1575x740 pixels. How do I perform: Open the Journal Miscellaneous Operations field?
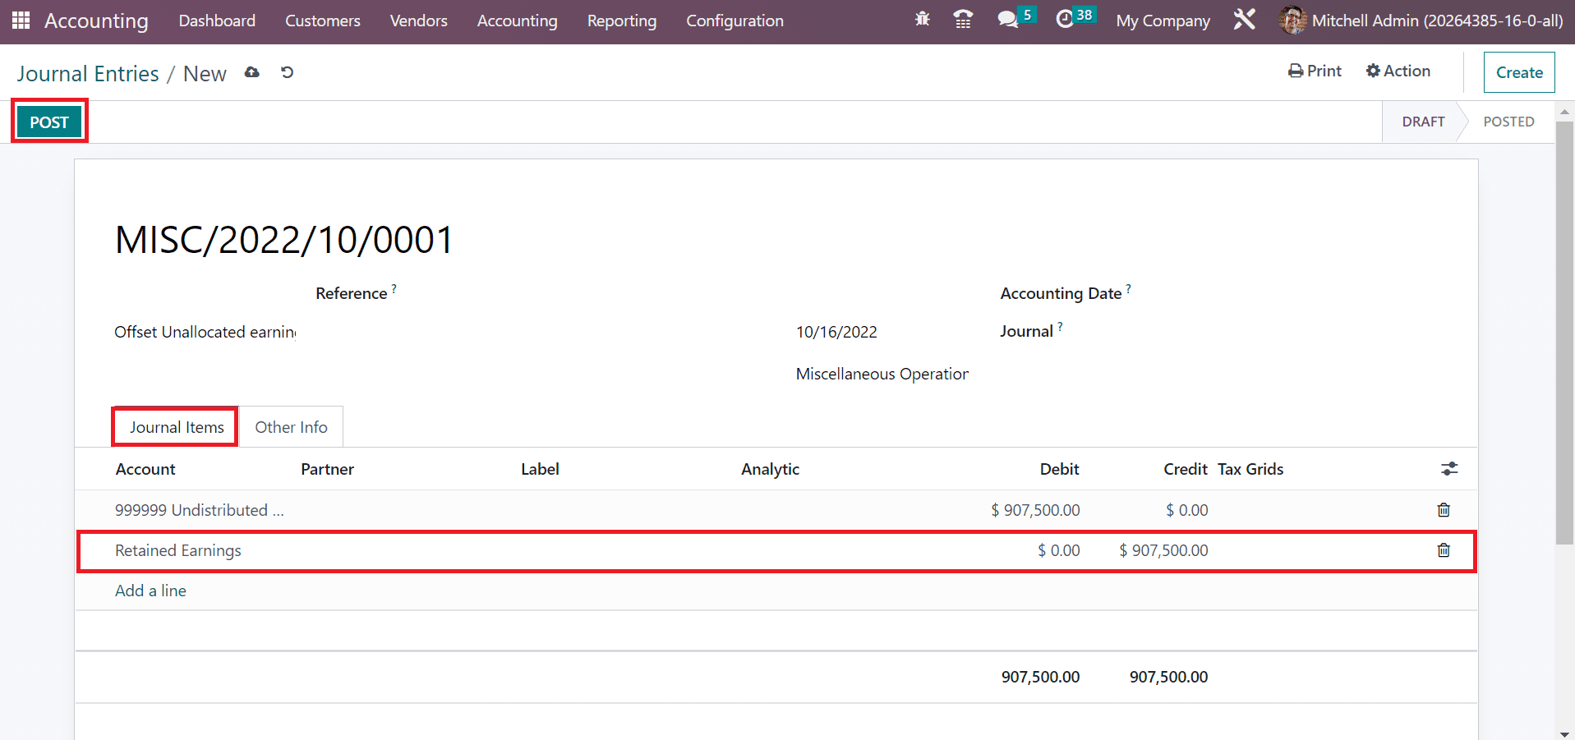882,374
